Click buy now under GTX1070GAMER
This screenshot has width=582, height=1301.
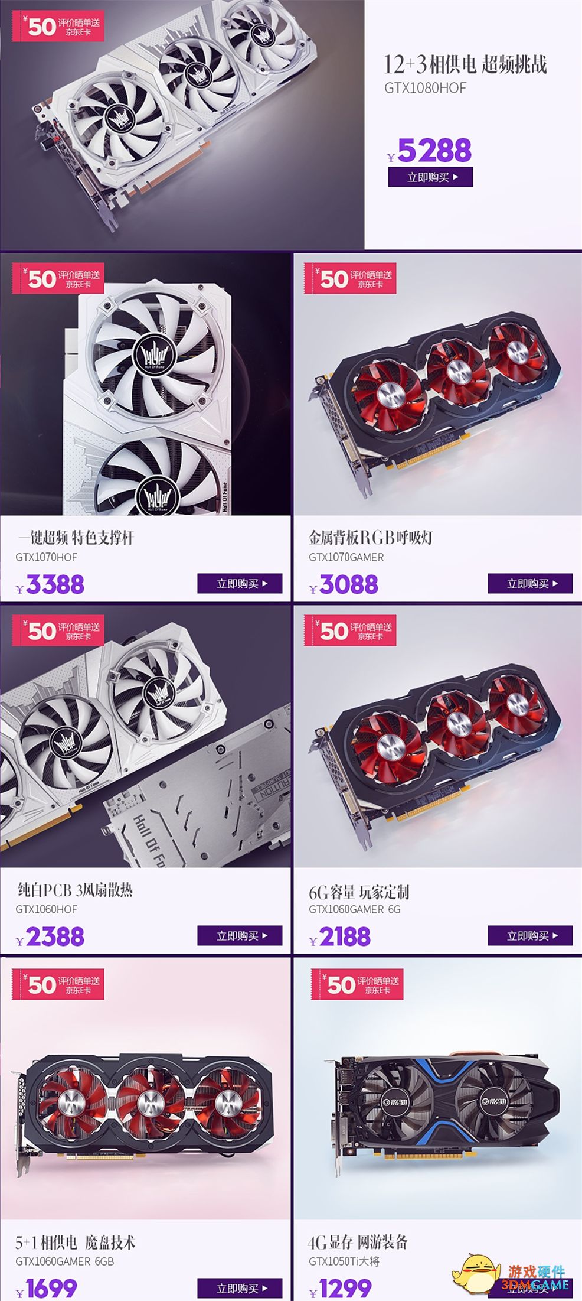(x=530, y=583)
